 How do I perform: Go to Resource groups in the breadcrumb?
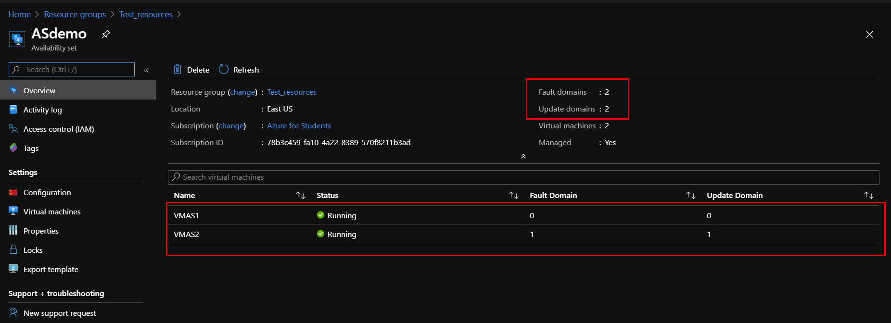pyautogui.click(x=75, y=14)
